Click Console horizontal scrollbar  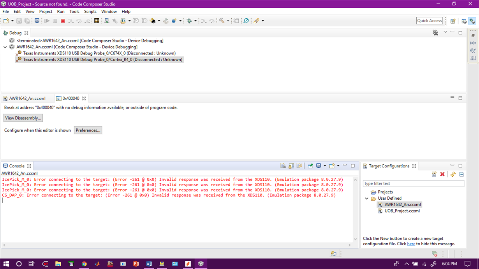(x=177, y=245)
